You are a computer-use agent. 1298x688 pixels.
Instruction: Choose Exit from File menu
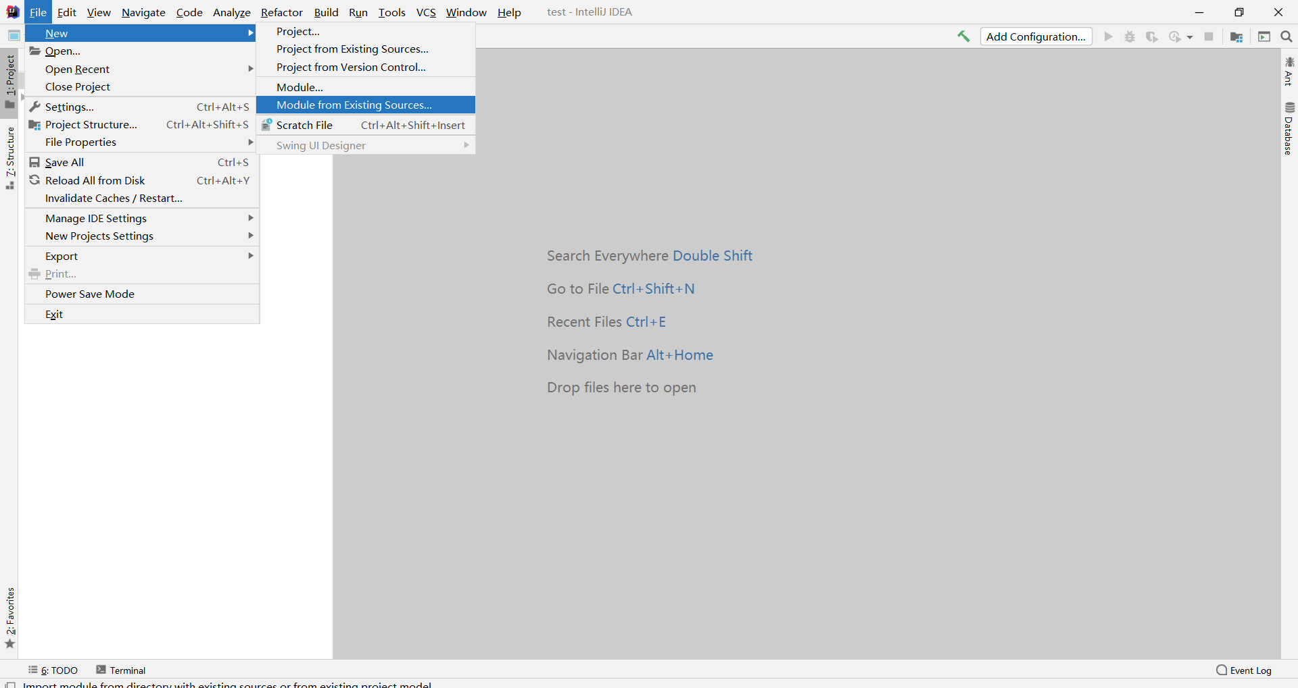142,314
